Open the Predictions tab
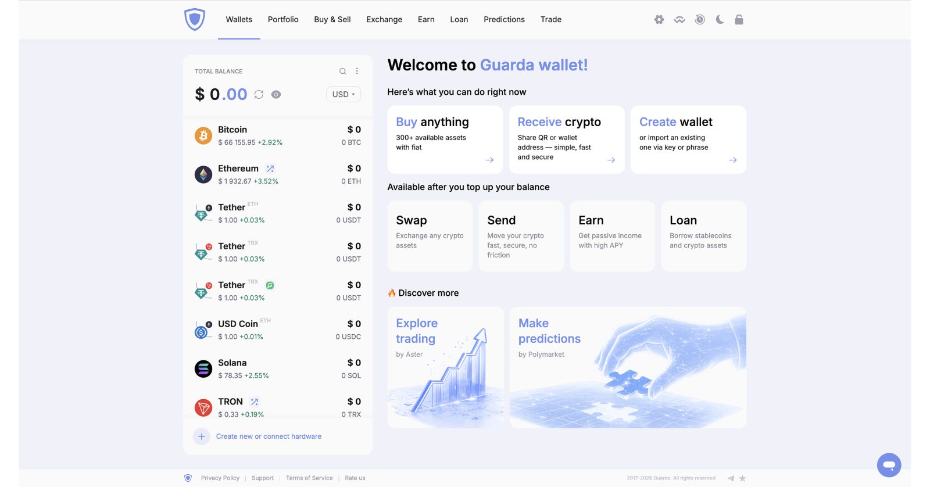The height and width of the screenshot is (487, 930). pyautogui.click(x=504, y=20)
